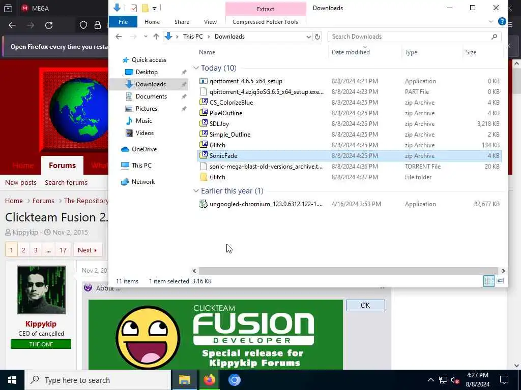Open Desktop in navigation pane
Screen dimensions: 521x390
[147, 72]
